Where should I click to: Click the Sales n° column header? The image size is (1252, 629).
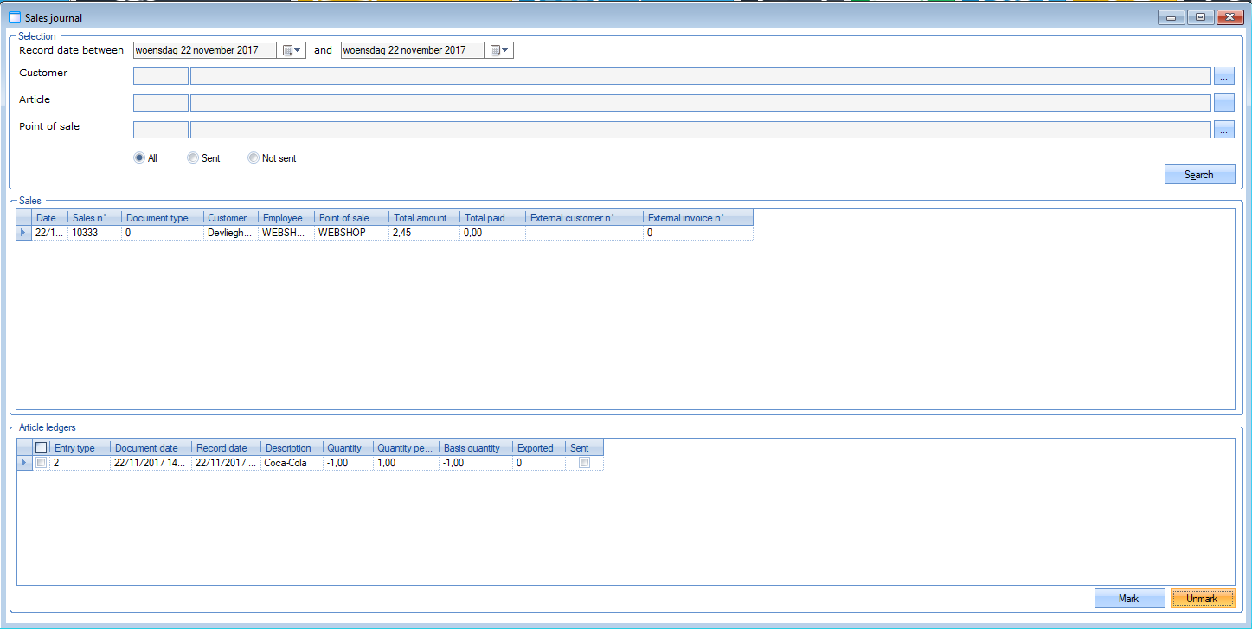[x=94, y=218]
